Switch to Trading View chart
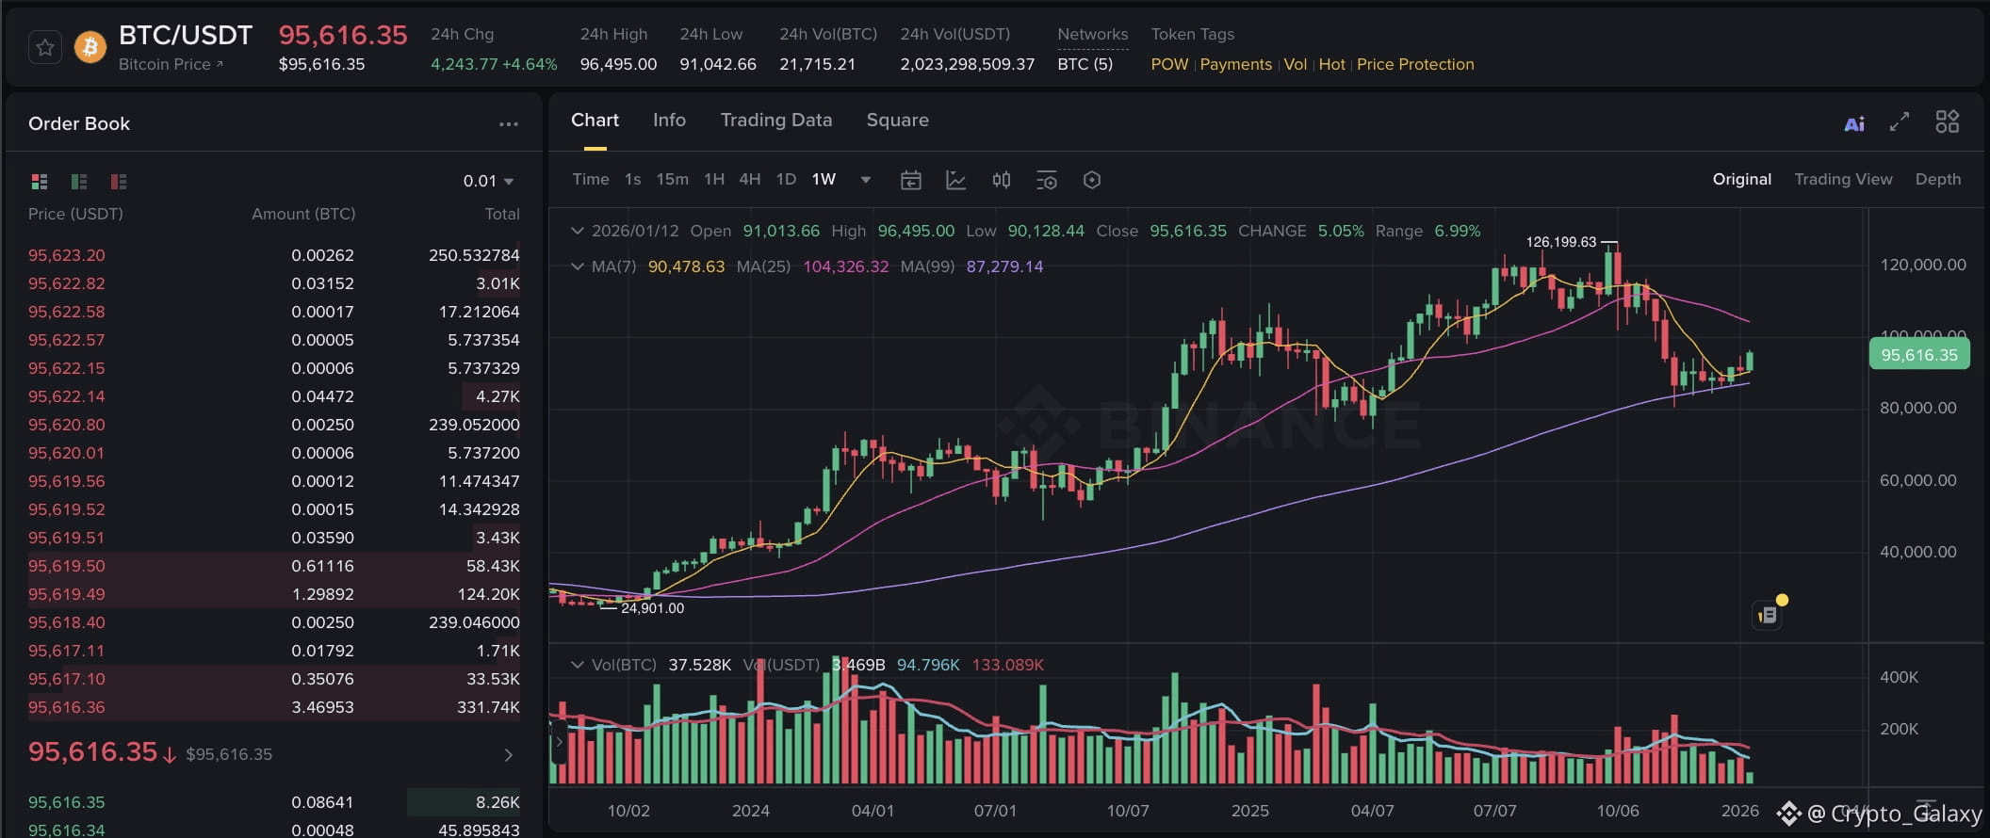 1843,179
